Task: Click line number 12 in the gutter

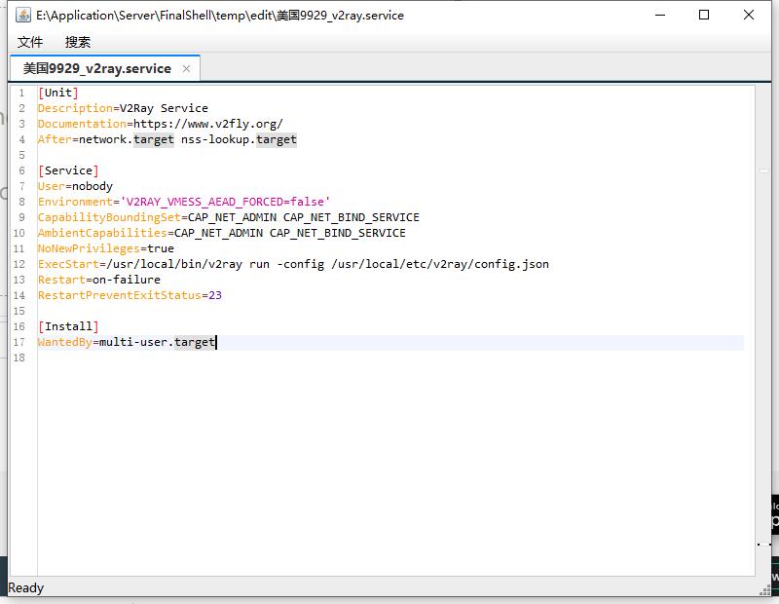Action: (19, 264)
